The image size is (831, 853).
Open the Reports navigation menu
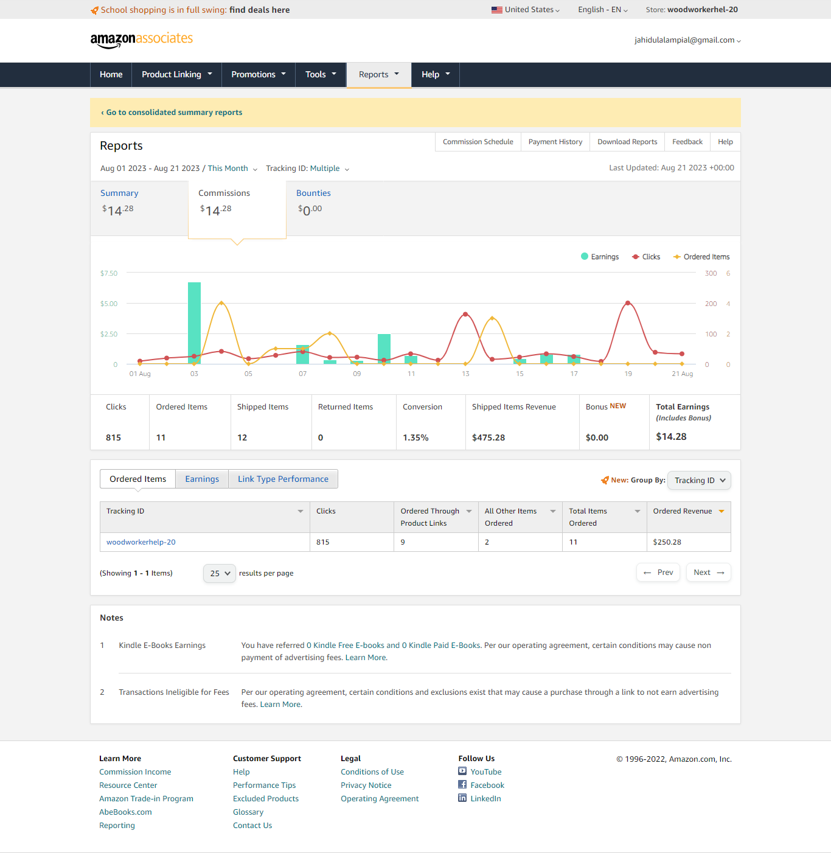click(x=379, y=75)
